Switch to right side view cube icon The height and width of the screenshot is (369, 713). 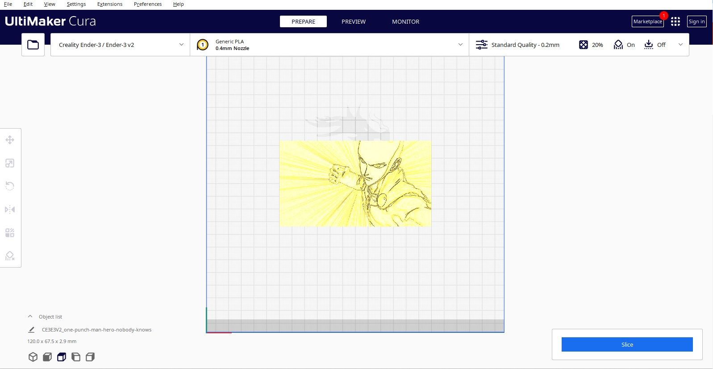(x=90, y=357)
